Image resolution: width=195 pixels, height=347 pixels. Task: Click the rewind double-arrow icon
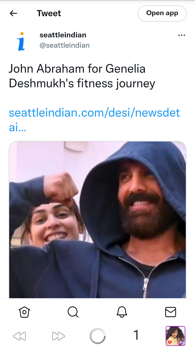pyautogui.click(x=19, y=336)
